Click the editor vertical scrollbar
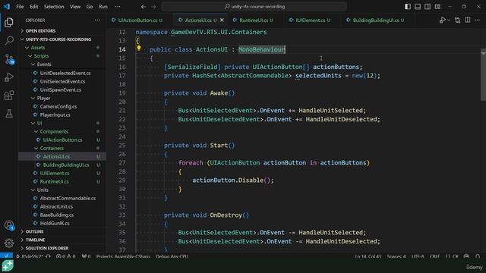 click(x=483, y=74)
